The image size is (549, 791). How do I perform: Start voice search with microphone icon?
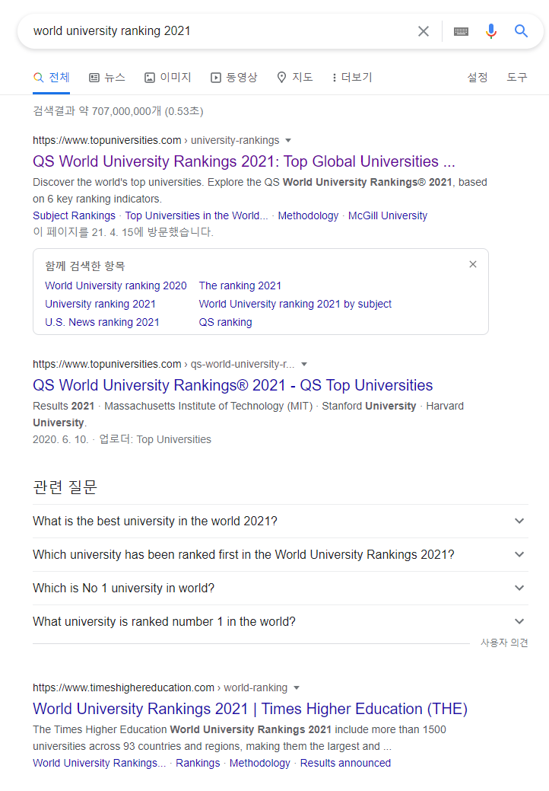click(x=491, y=31)
